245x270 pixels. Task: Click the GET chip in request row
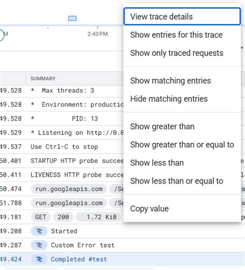(x=41, y=217)
